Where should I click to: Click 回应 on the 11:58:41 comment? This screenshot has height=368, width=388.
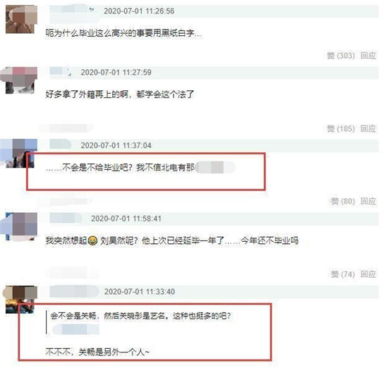[x=368, y=274]
